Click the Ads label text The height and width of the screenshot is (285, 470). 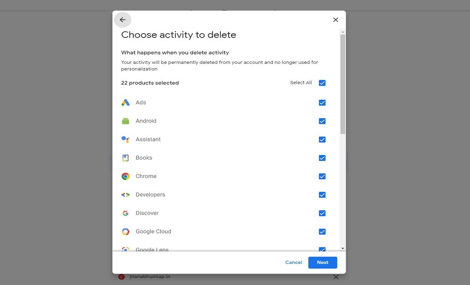[141, 103]
